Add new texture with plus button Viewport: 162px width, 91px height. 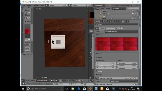[x=119, y=29]
